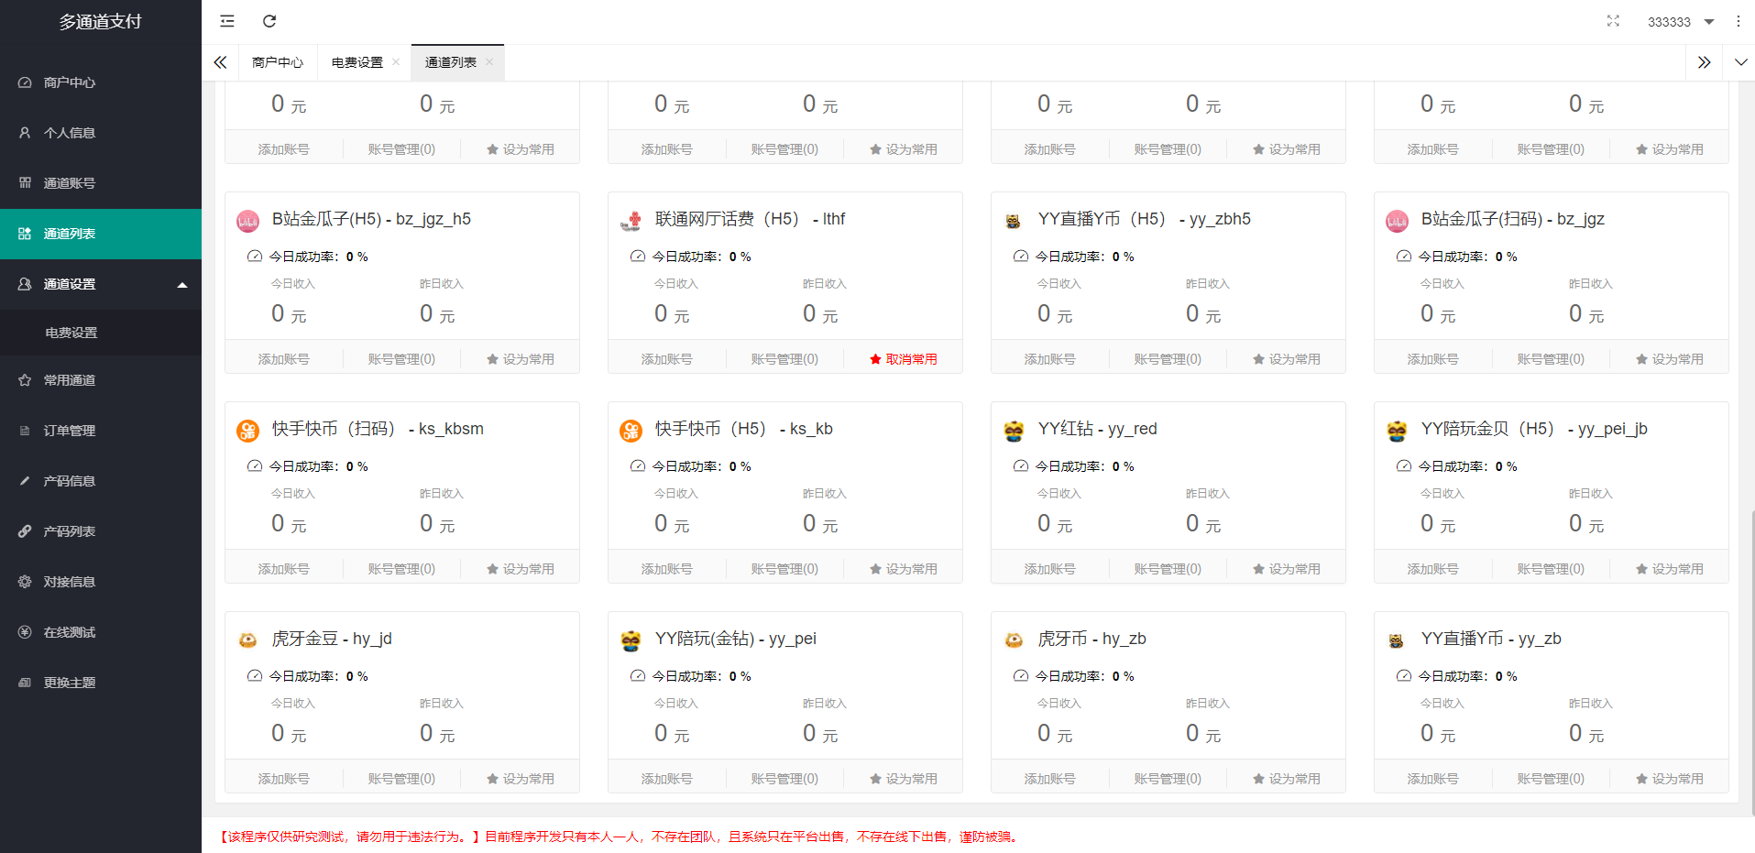
Task: Click 取消常用 on 联通网厅话费 card
Action: [903, 358]
